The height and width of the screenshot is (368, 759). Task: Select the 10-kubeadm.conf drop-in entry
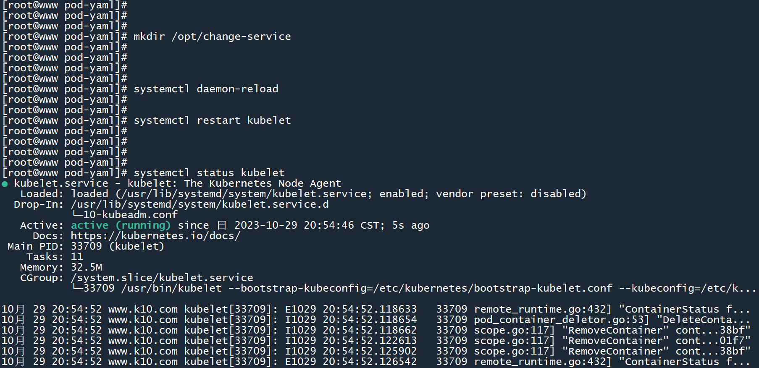[x=130, y=215]
